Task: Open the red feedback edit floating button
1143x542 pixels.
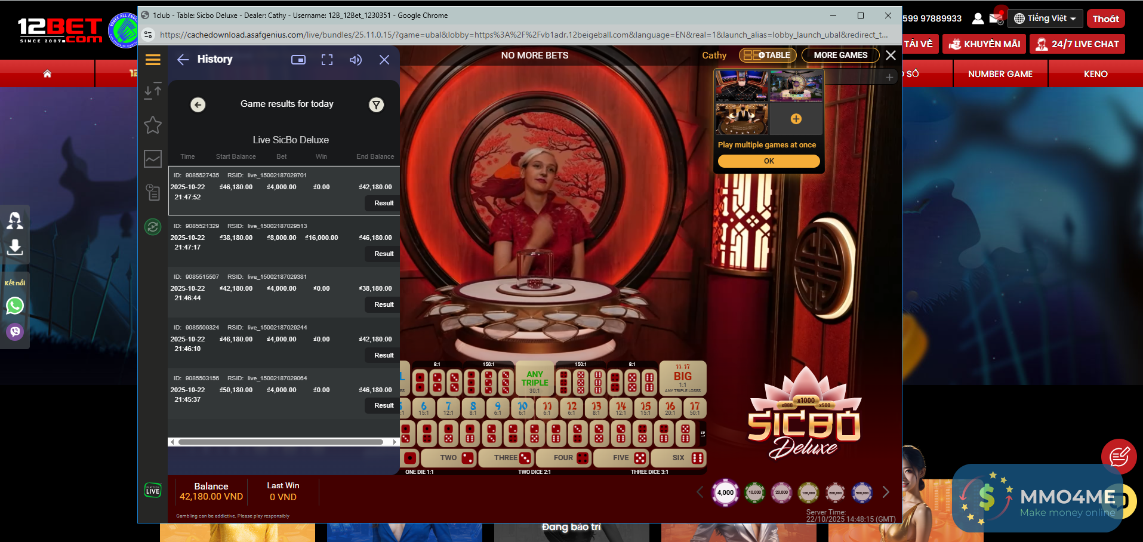Action: (1119, 457)
